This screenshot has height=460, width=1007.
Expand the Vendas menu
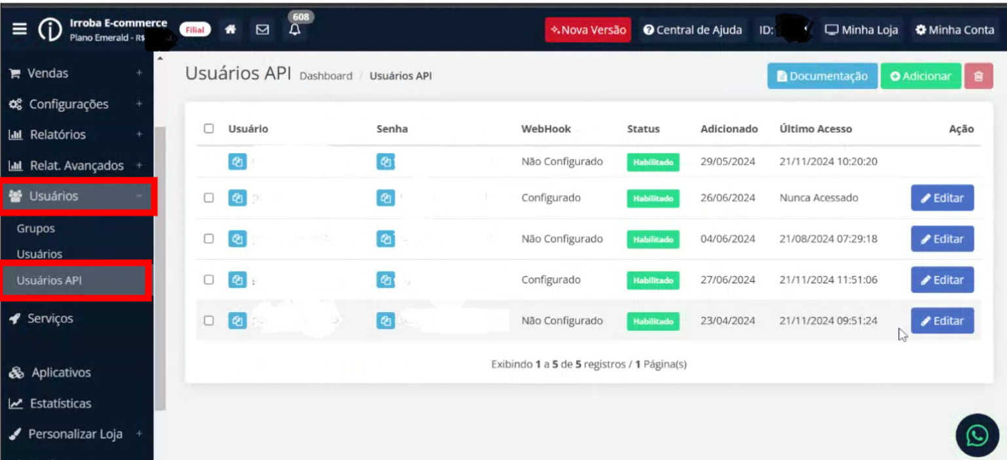77,73
